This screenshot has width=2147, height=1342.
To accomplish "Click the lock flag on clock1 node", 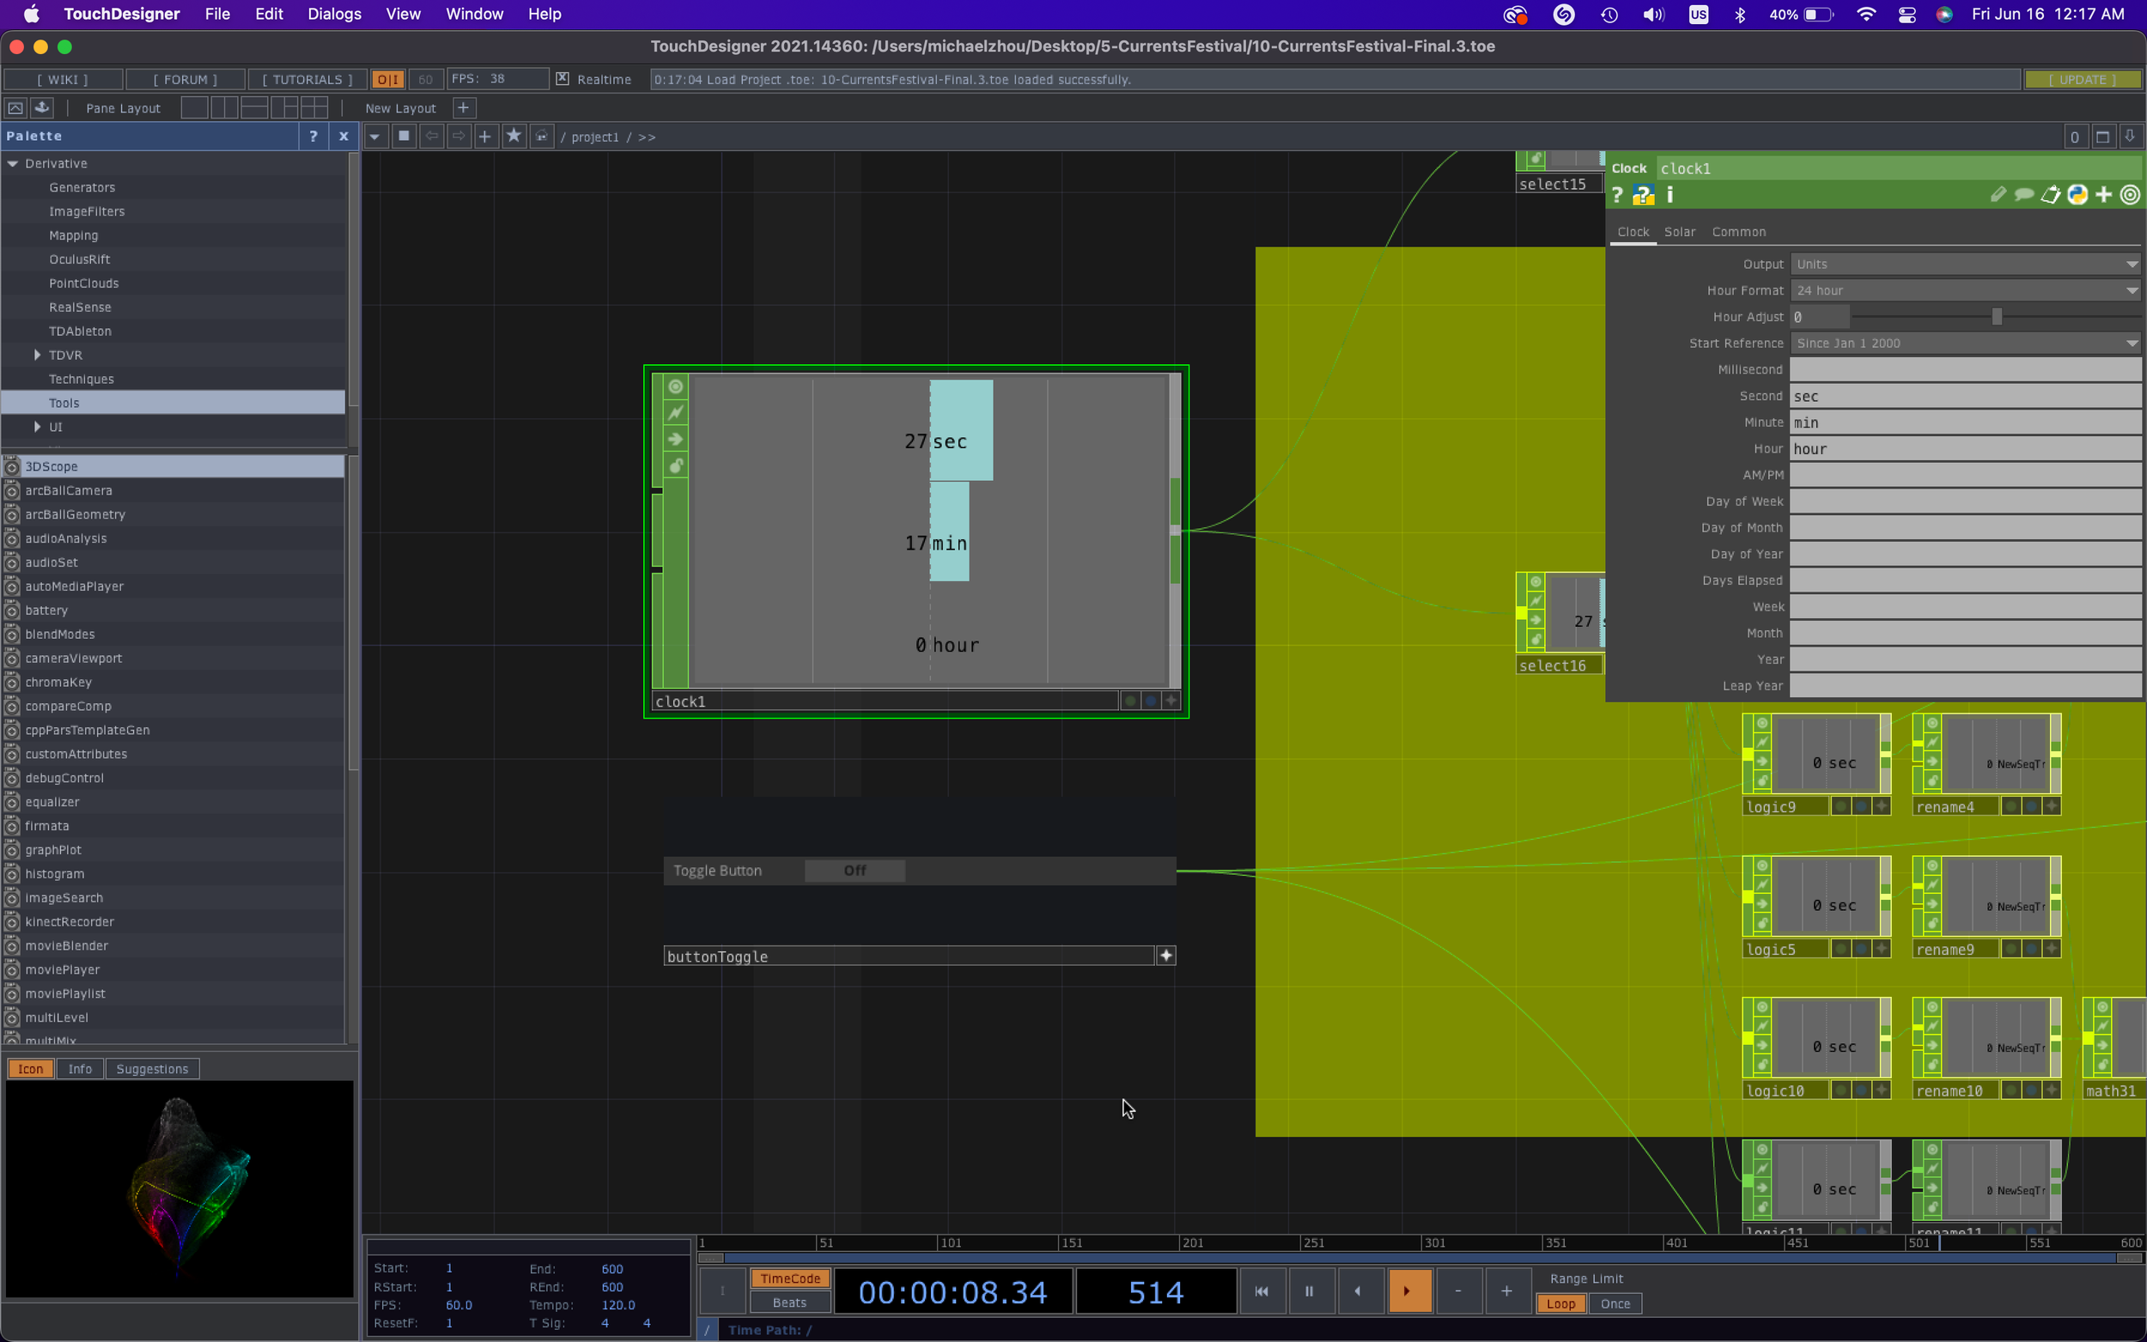I will 675,466.
